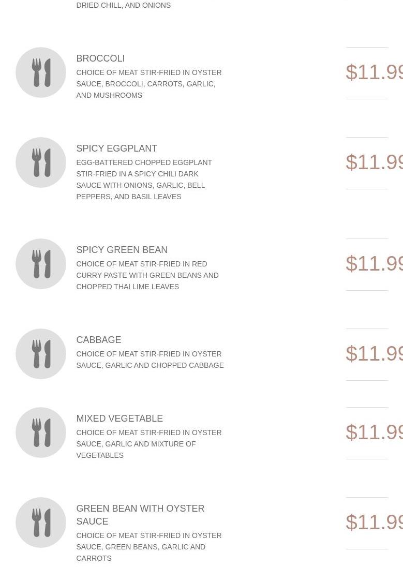Select the Spicy Green Bean heading

tap(122, 250)
